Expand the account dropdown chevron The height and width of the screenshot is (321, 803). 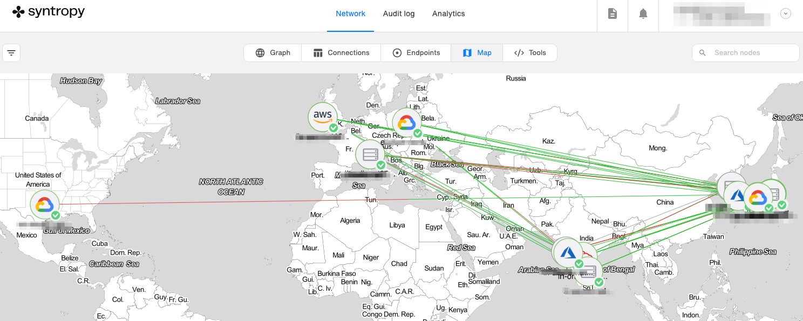pos(786,14)
